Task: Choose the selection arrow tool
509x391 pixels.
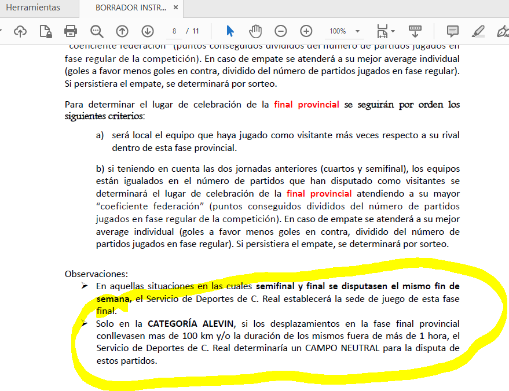Action: tap(230, 31)
